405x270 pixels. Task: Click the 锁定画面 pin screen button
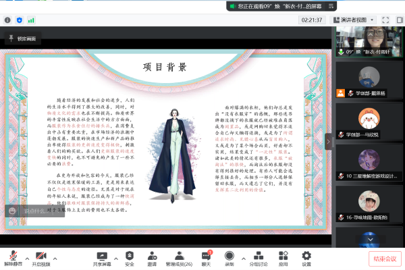(x=25, y=39)
